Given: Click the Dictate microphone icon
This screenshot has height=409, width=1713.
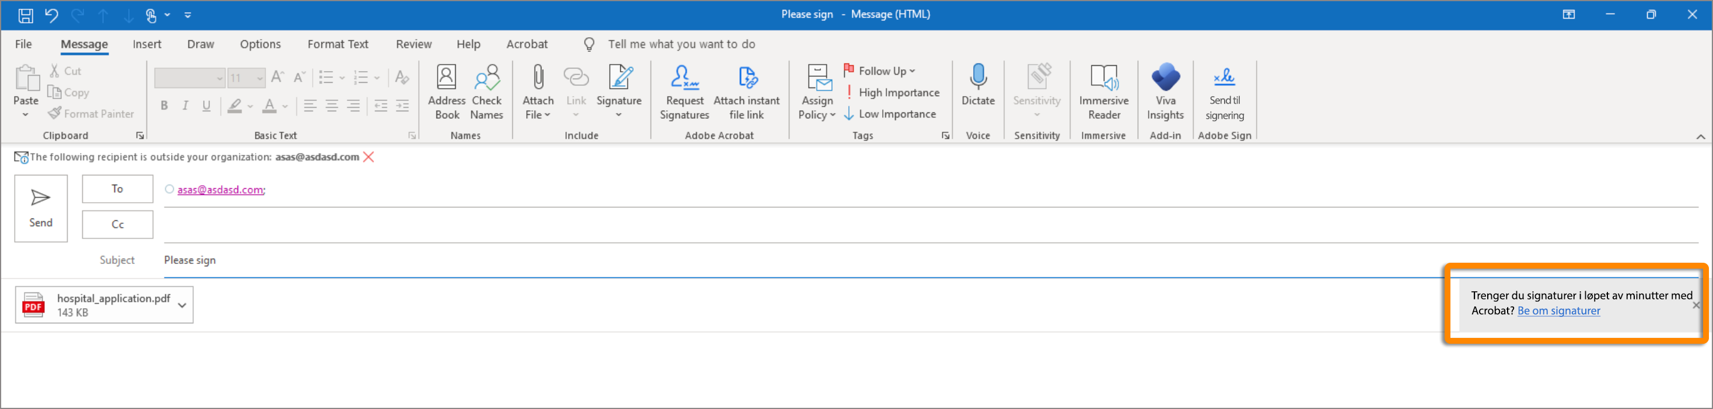Looking at the screenshot, I should 977,78.
